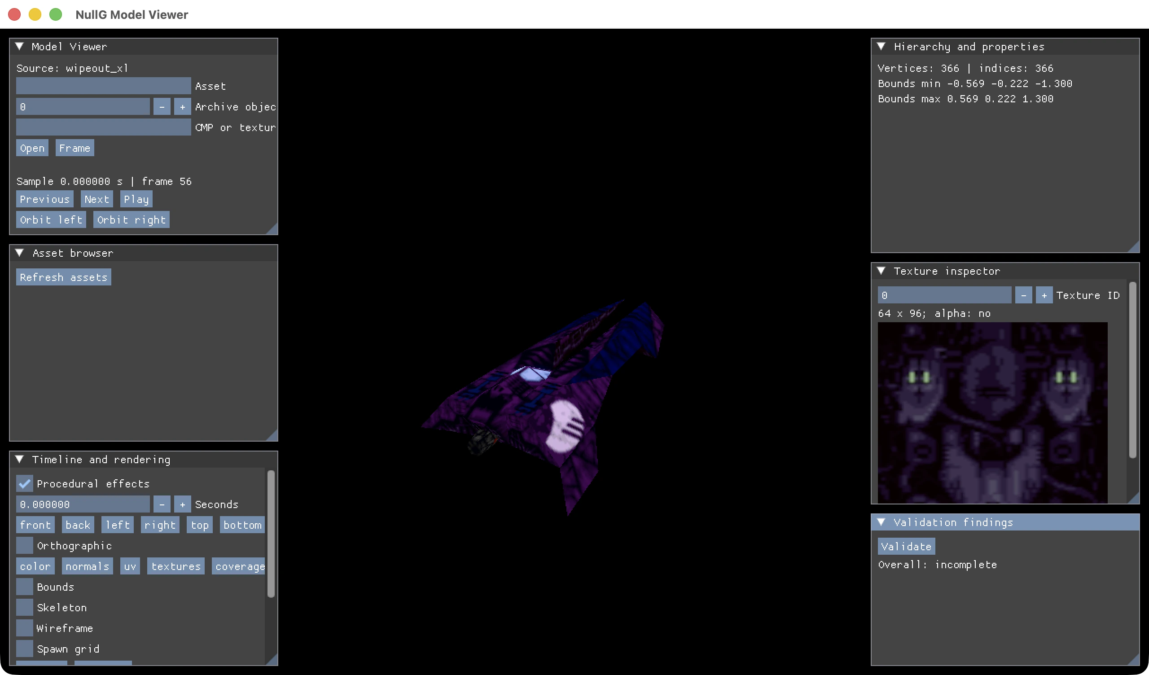Switch to left camera view
The height and width of the screenshot is (675, 1149).
pos(118,525)
